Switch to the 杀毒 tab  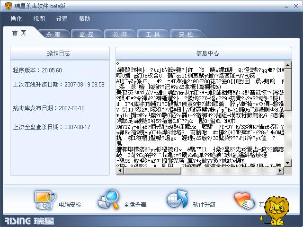pyautogui.click(x=53, y=35)
